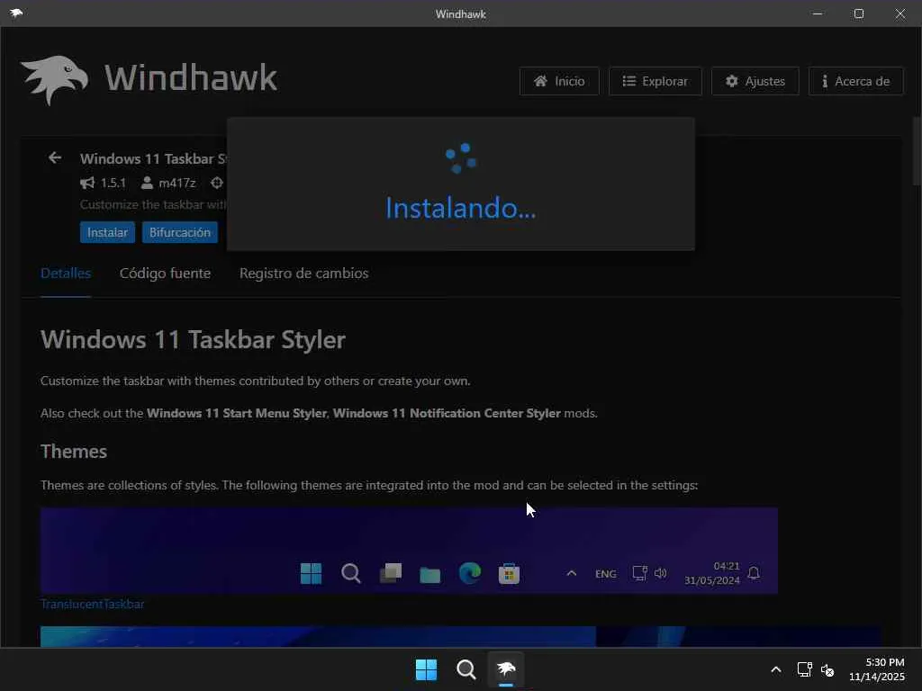Click the 'Windows 11 Taskbar Styler' heading

194,339
